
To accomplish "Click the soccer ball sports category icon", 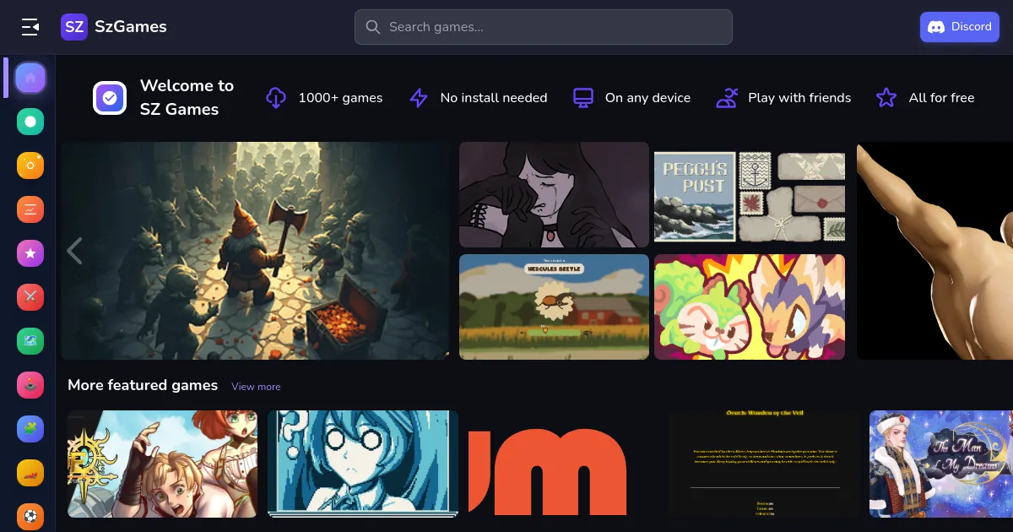I will 30,516.
